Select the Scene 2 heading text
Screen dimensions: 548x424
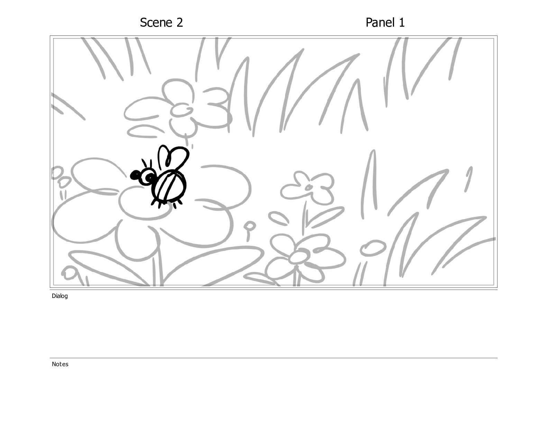tap(161, 23)
